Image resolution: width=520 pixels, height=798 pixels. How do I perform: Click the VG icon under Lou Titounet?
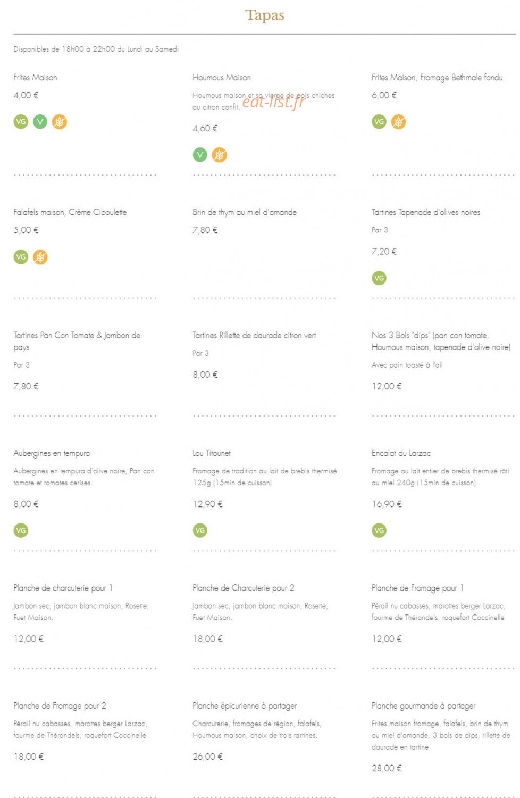200,530
